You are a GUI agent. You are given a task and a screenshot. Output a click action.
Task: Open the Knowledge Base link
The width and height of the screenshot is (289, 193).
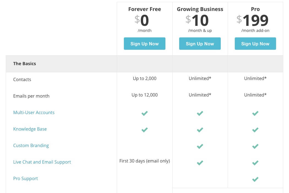(30, 129)
